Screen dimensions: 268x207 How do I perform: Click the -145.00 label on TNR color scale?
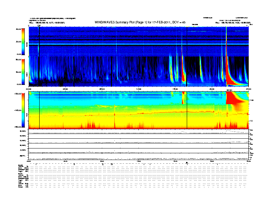[18, 110]
